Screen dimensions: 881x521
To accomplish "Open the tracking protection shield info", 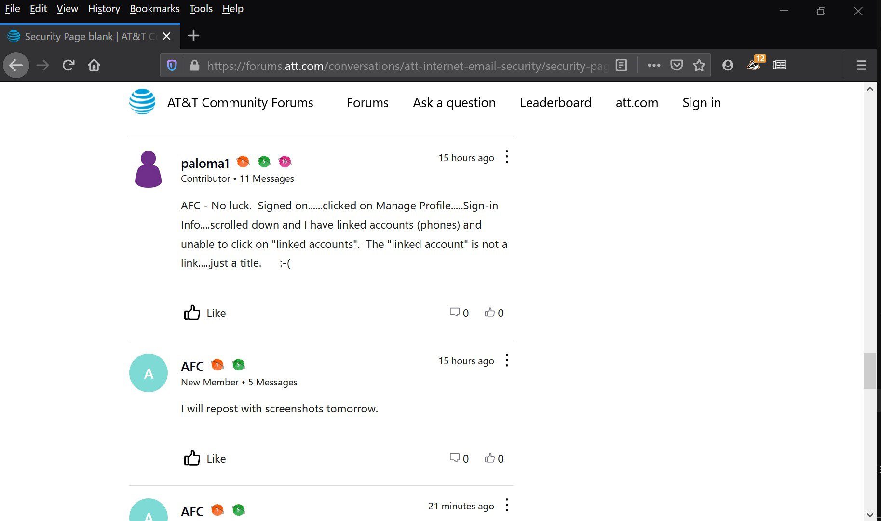I will [x=172, y=65].
